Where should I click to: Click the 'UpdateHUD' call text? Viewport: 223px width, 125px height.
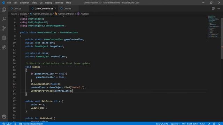pyautogui.click(x=37, y=108)
